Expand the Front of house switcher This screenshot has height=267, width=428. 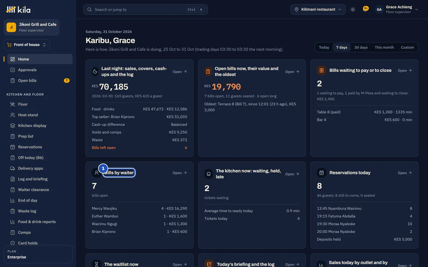tap(27, 45)
